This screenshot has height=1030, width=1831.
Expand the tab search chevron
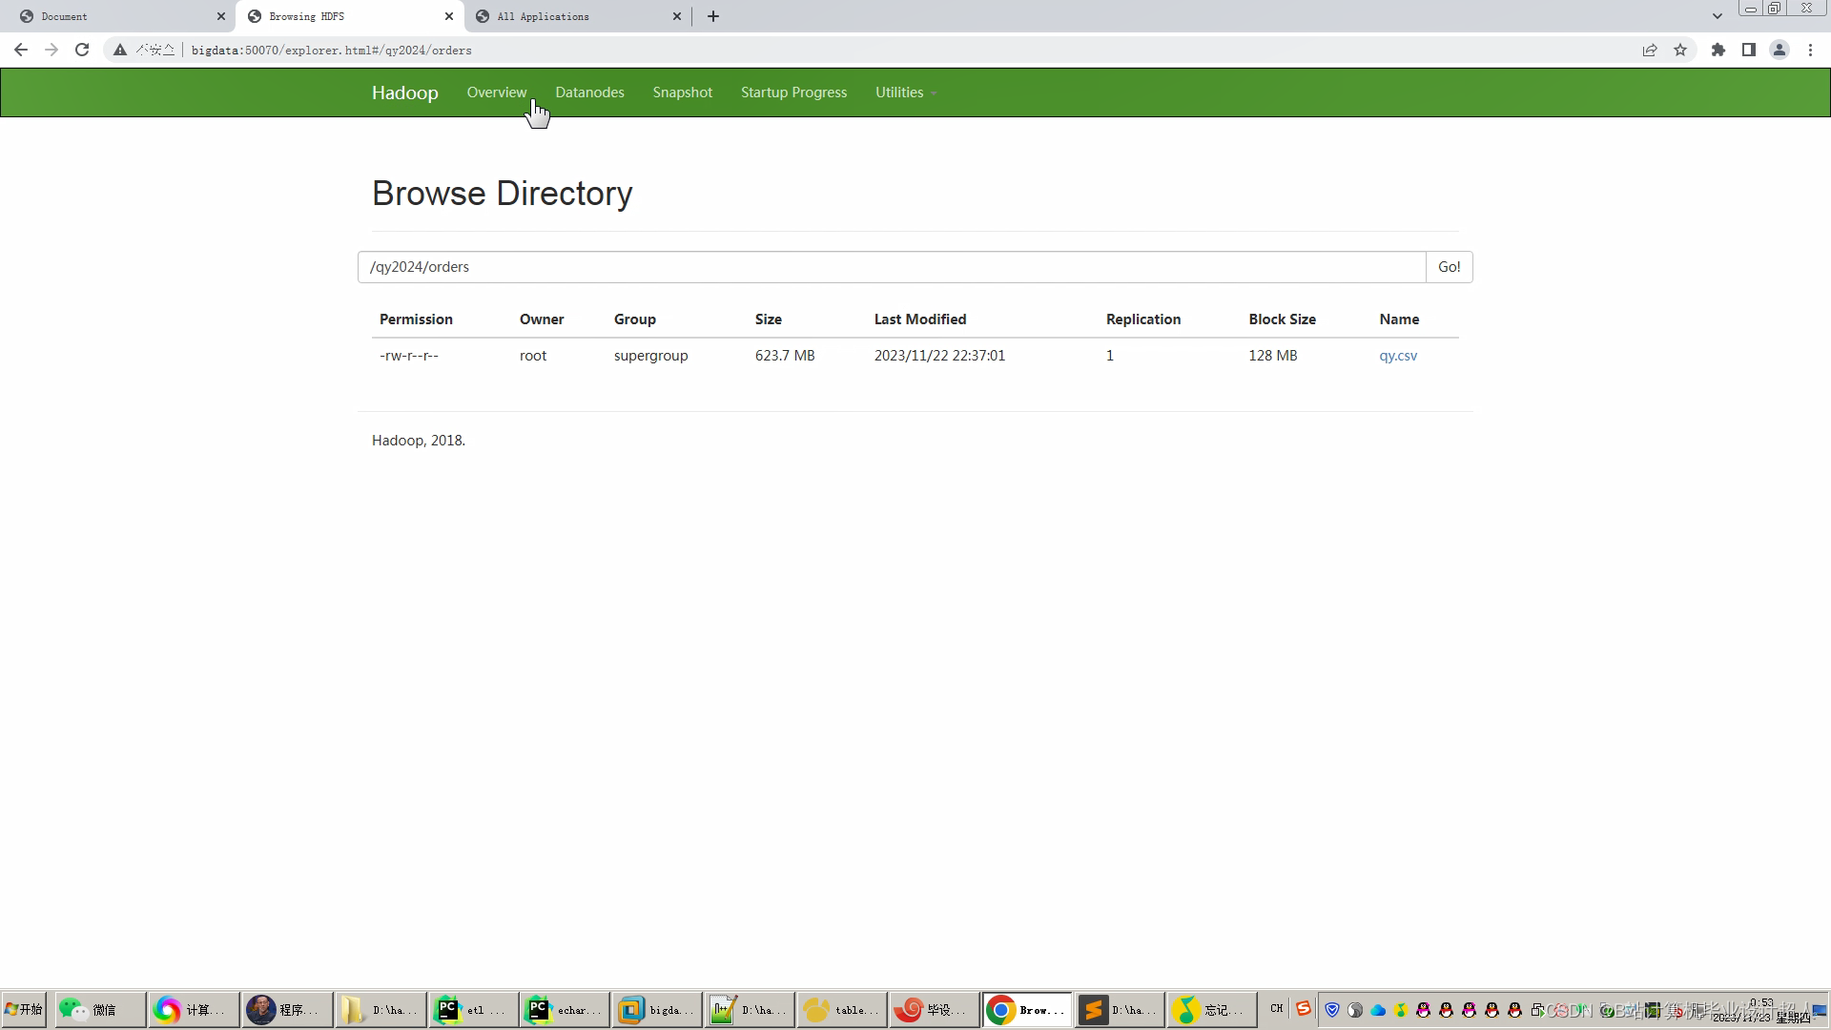[1718, 16]
